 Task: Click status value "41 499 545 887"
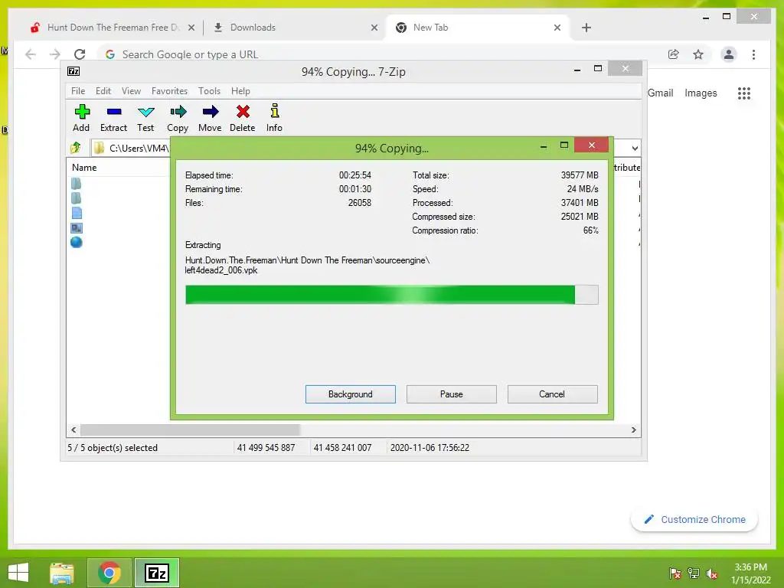(266, 447)
